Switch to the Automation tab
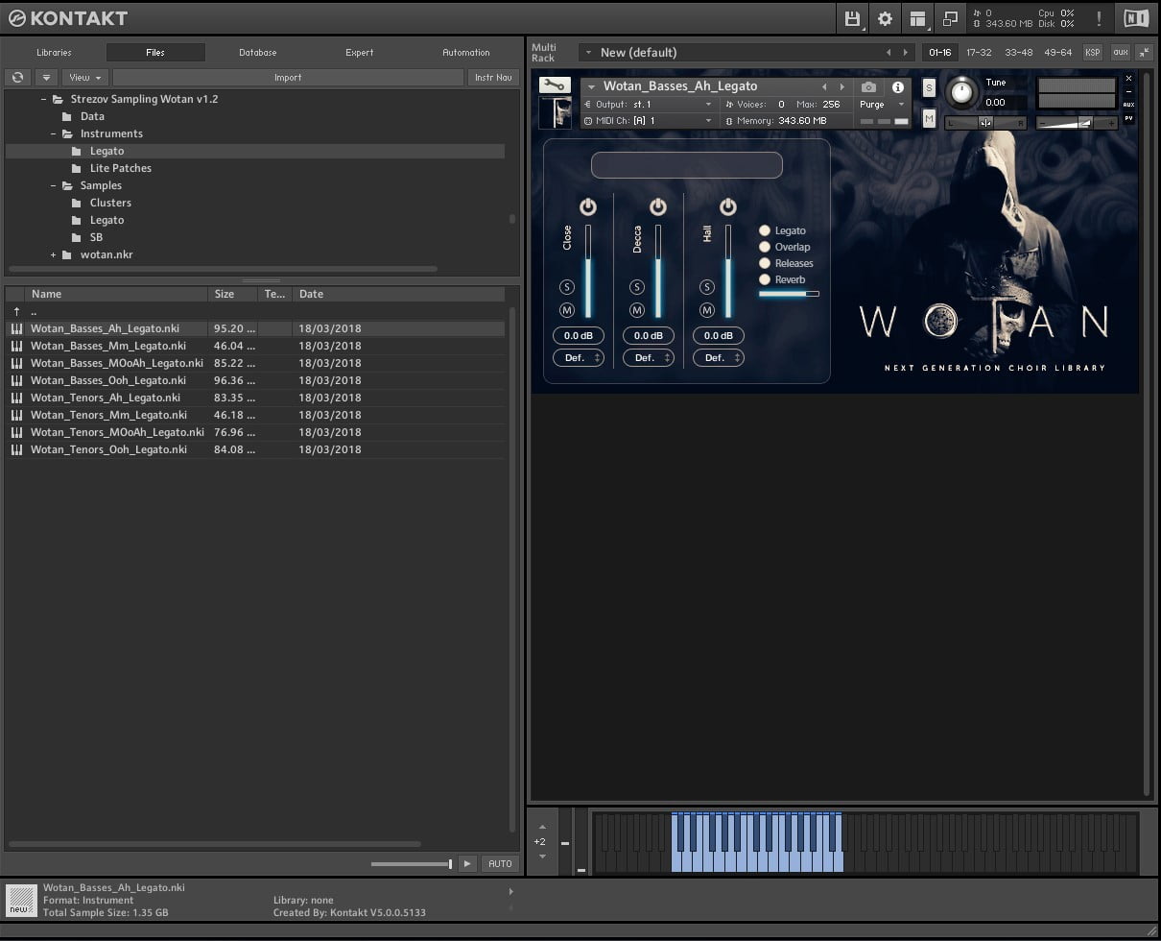The height and width of the screenshot is (941, 1161). [x=466, y=52]
